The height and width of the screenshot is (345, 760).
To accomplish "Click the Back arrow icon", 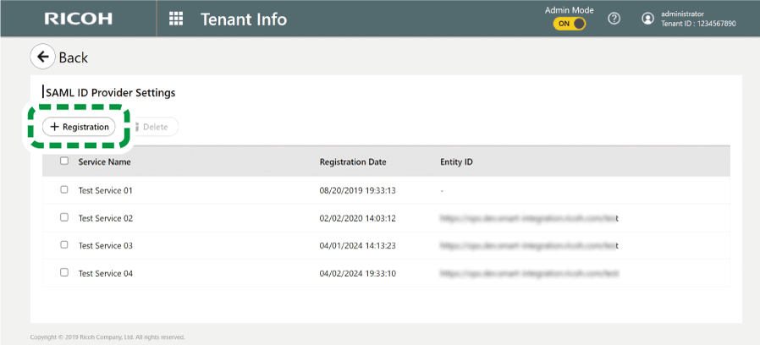I will tap(42, 57).
